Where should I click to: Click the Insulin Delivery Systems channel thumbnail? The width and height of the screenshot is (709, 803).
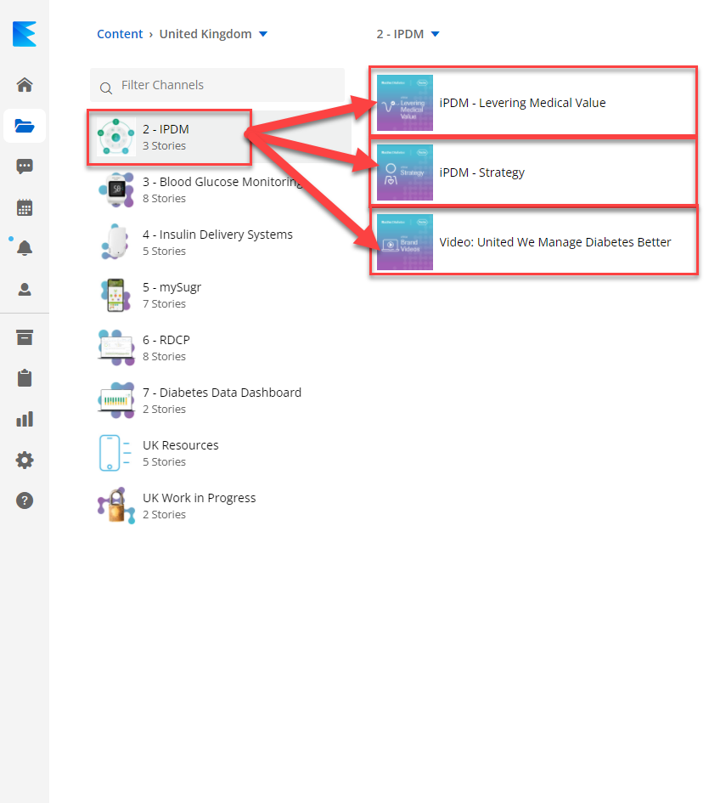[x=116, y=241]
